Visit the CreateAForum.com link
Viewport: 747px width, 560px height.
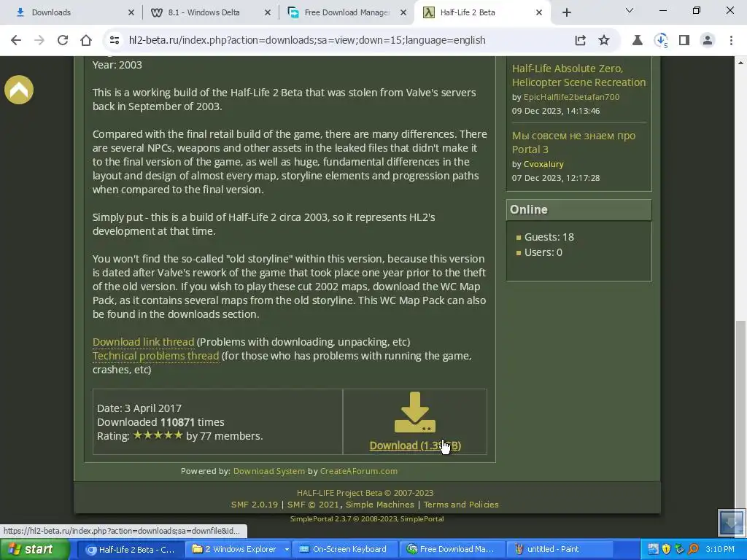[x=359, y=471]
